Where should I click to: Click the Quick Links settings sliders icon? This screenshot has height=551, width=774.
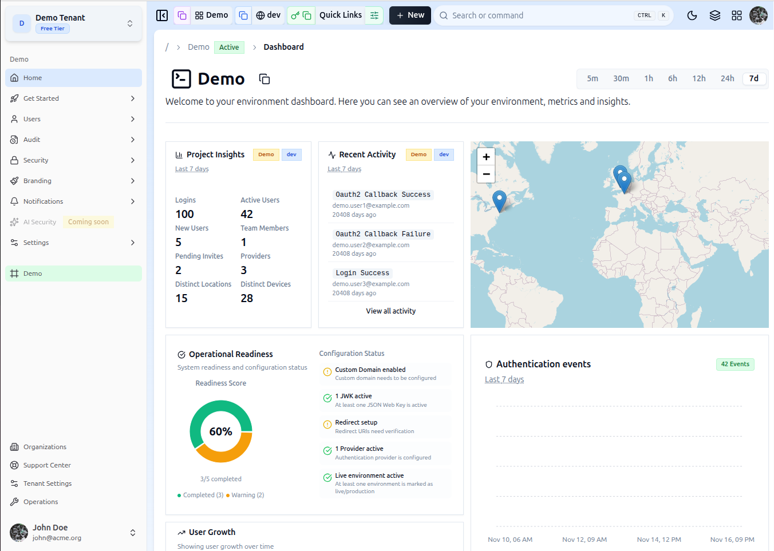pyautogui.click(x=374, y=15)
